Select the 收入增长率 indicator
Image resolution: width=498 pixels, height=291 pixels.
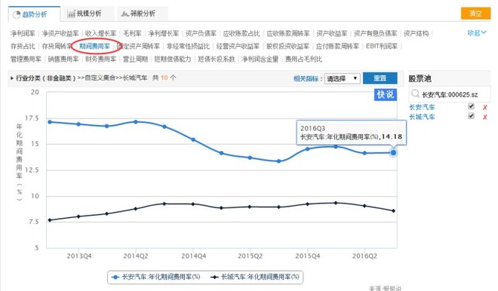coord(100,33)
